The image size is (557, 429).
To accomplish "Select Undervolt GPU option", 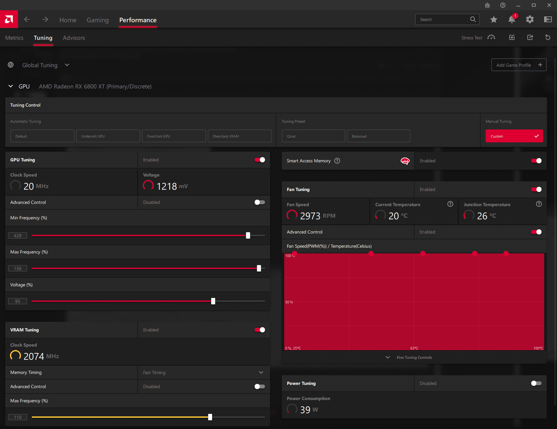I will [x=108, y=136].
